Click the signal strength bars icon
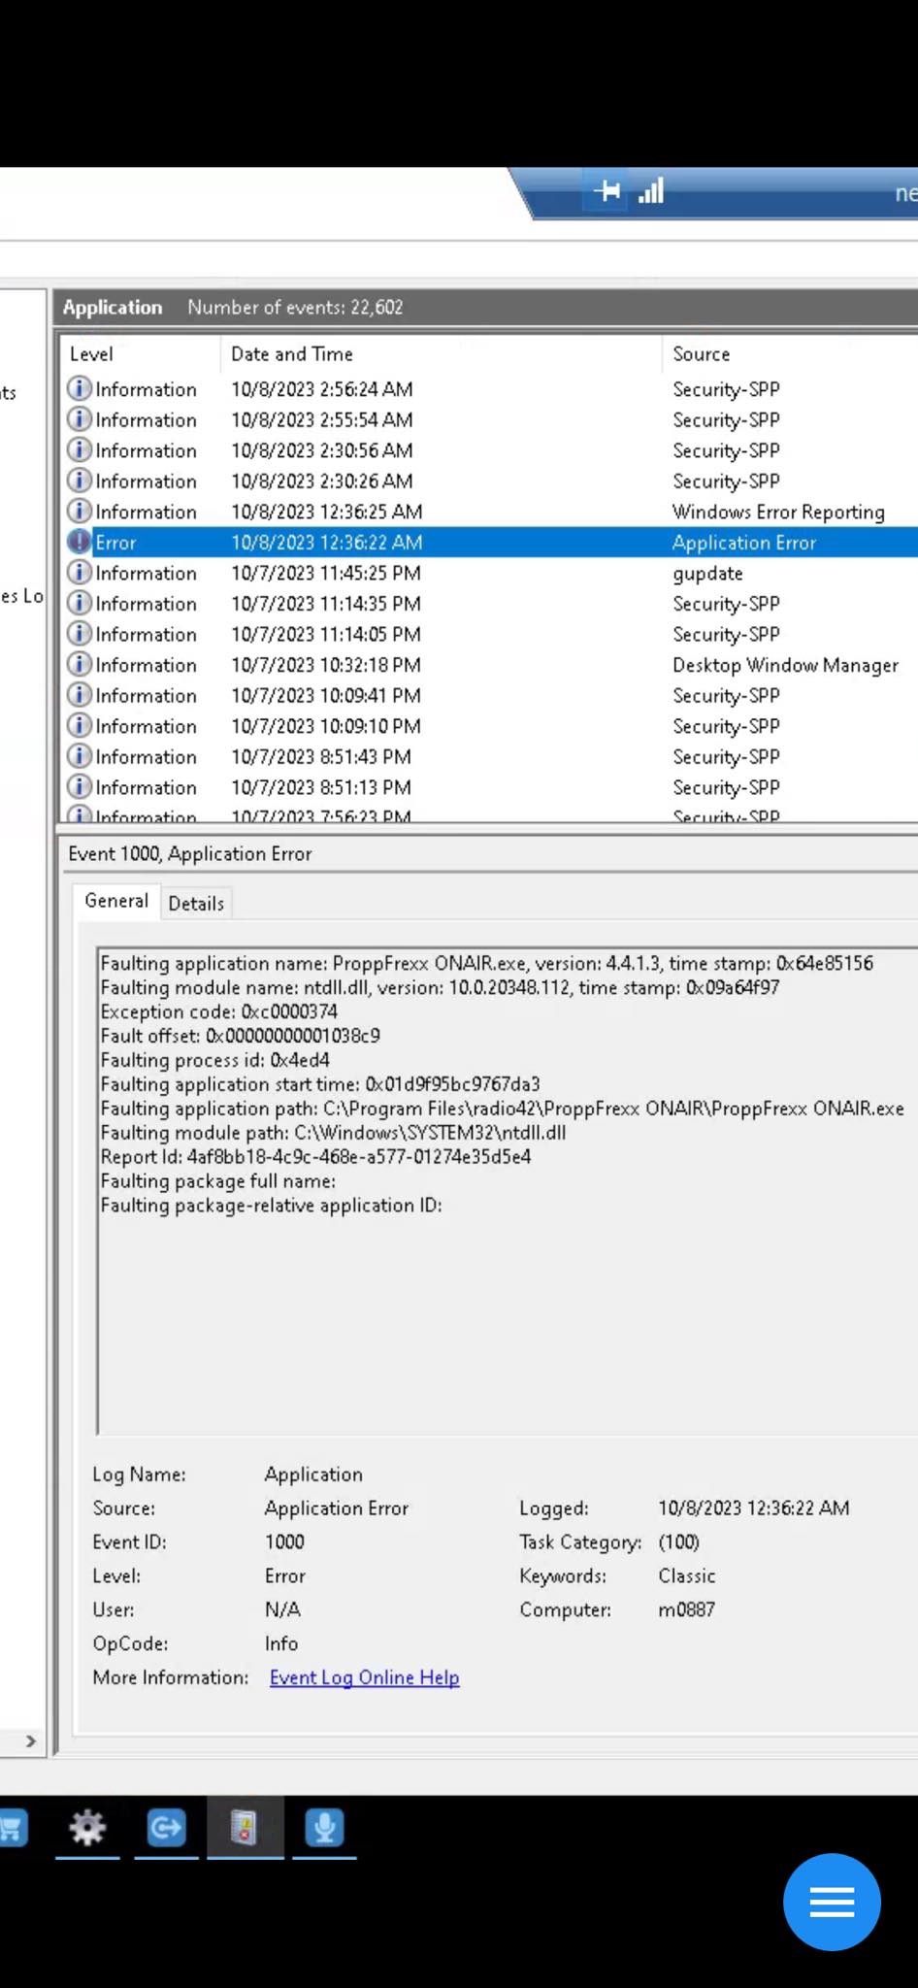Viewport: 918px width, 1988px height. (651, 190)
